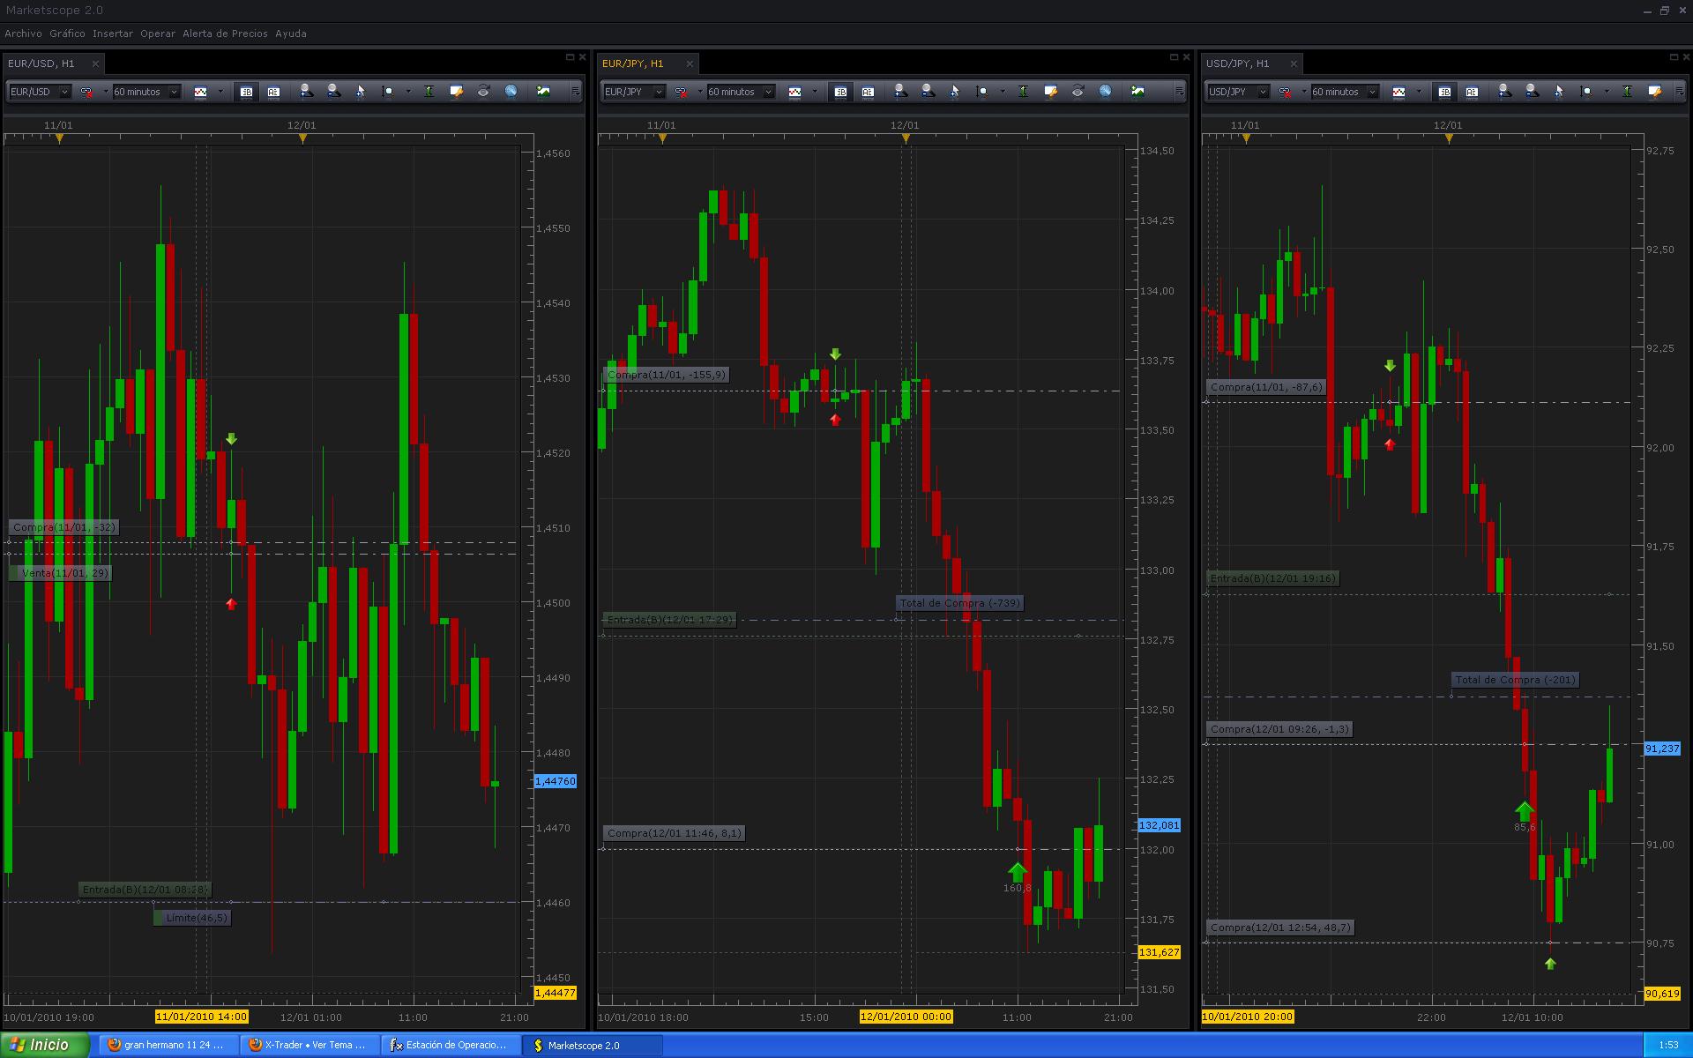Open the 60 minutos period dropdown in the EUR/JPY chart
The height and width of the screenshot is (1058, 1693).
[x=768, y=92]
